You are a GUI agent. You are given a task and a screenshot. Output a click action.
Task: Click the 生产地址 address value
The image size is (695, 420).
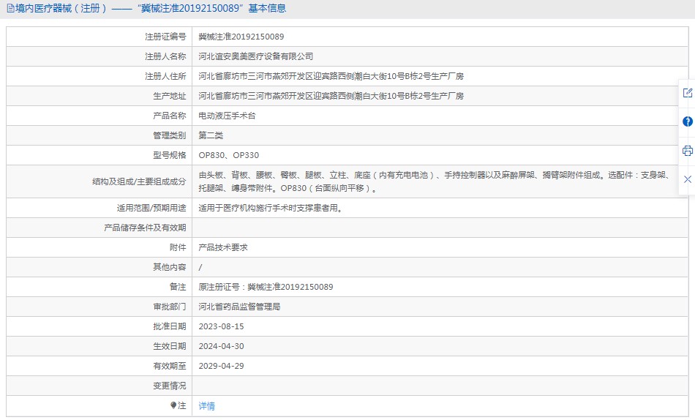tap(331, 96)
